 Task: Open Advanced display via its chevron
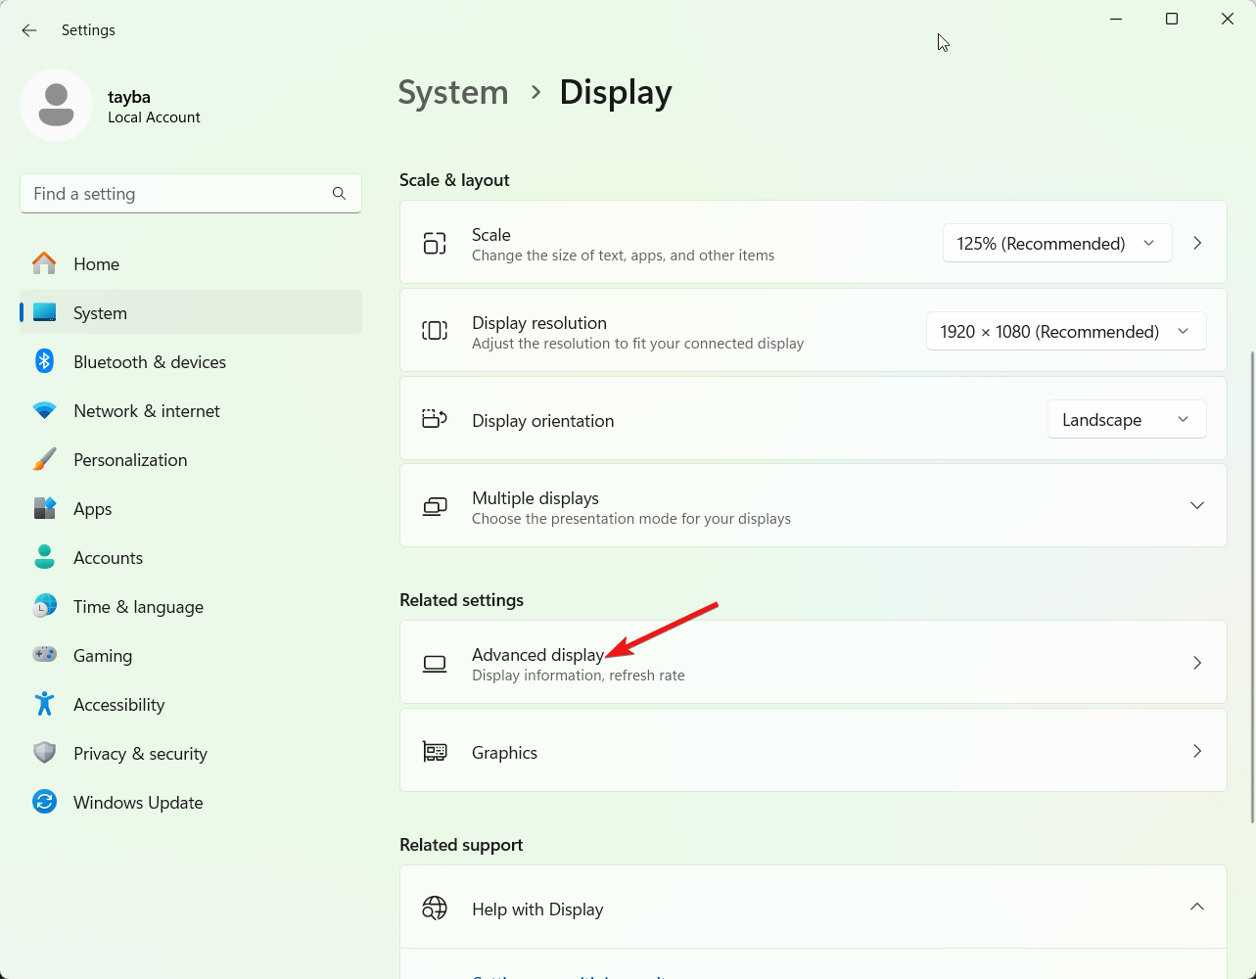[1197, 663]
